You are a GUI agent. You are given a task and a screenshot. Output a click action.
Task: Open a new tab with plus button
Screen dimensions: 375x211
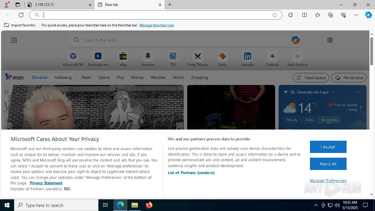pyautogui.click(x=170, y=5)
